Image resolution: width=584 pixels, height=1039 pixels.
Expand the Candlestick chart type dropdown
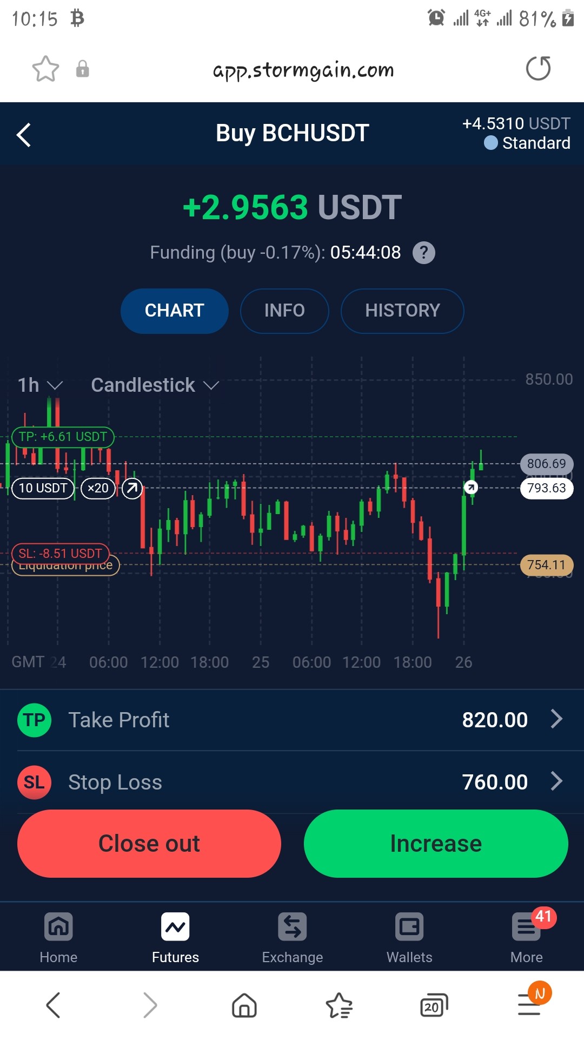(x=155, y=385)
